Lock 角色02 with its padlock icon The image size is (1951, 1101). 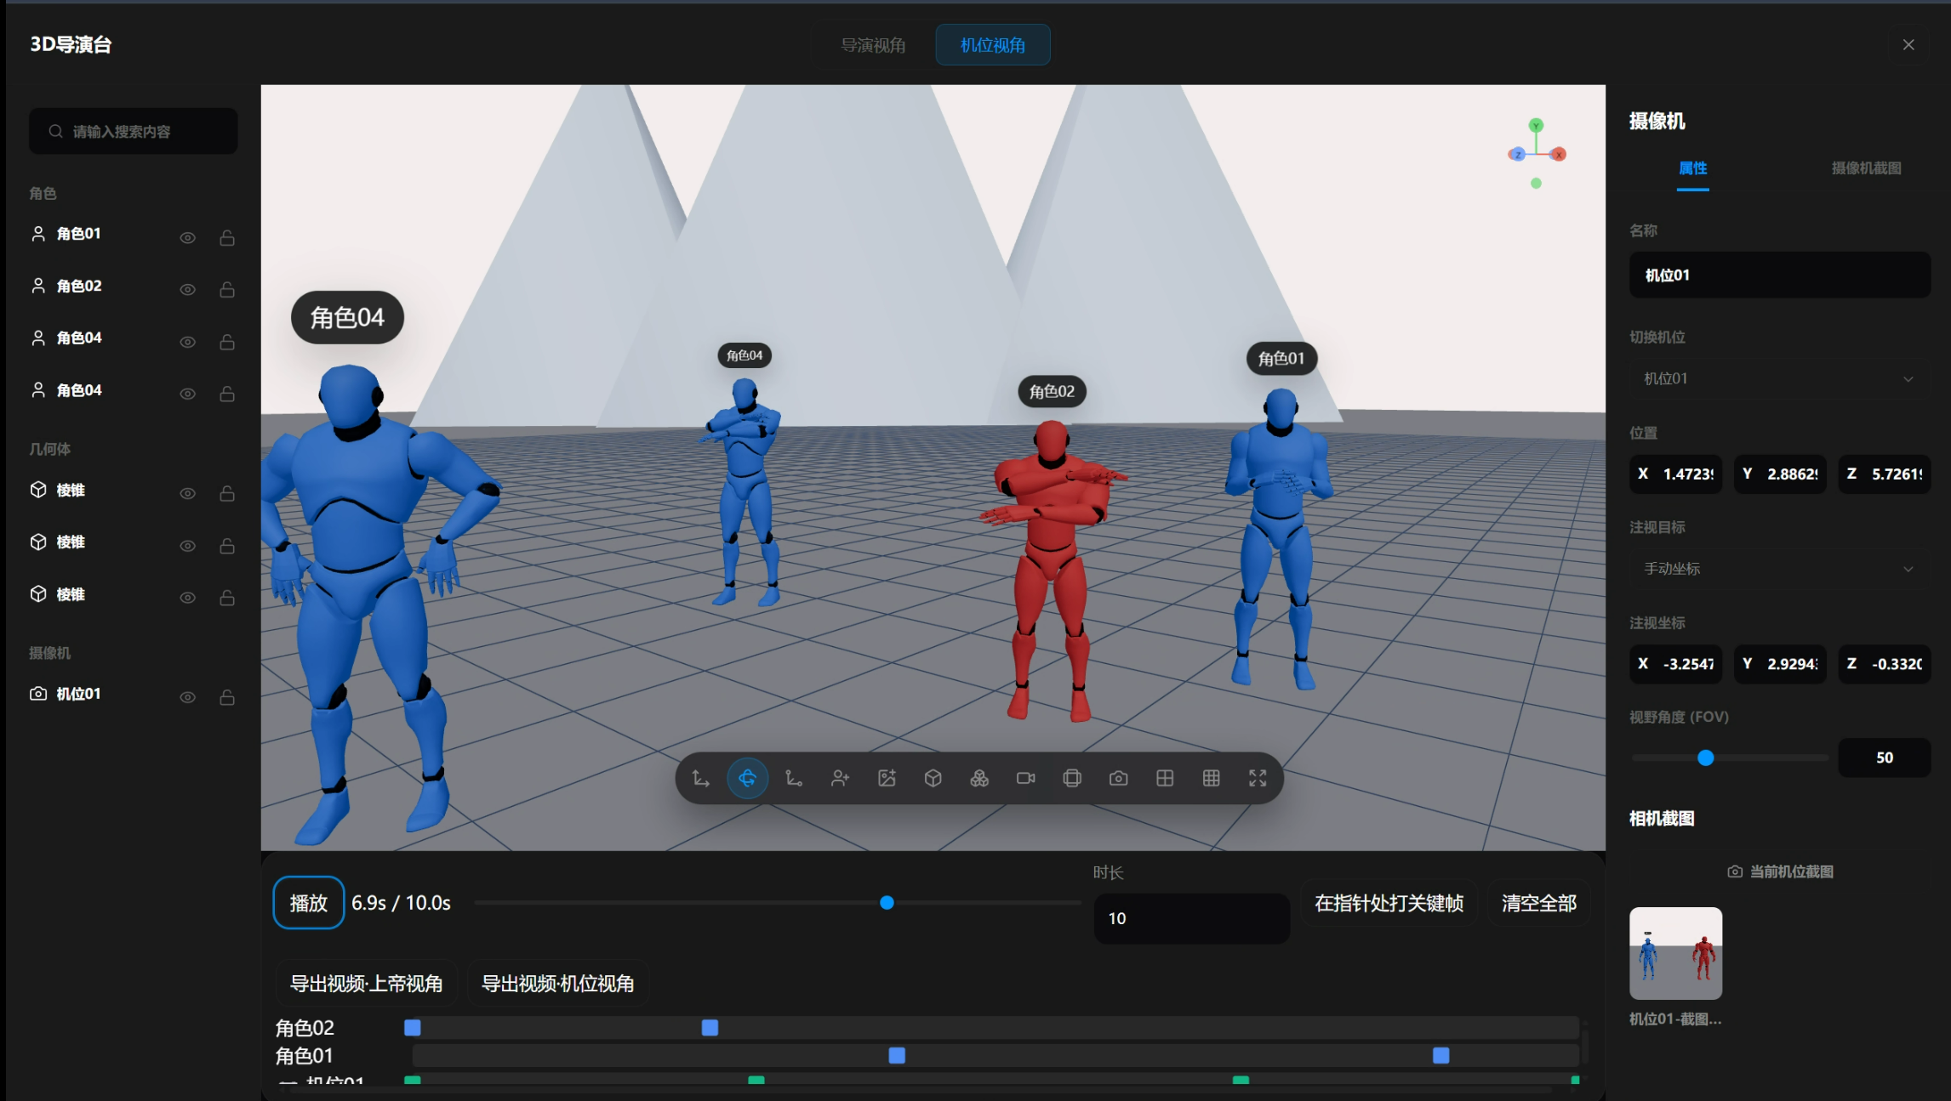click(x=227, y=290)
